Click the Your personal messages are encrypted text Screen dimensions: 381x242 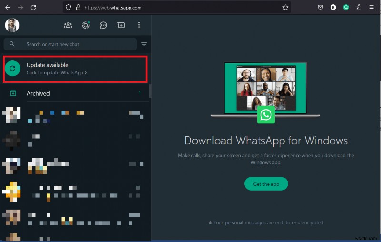pyautogui.click(x=268, y=223)
